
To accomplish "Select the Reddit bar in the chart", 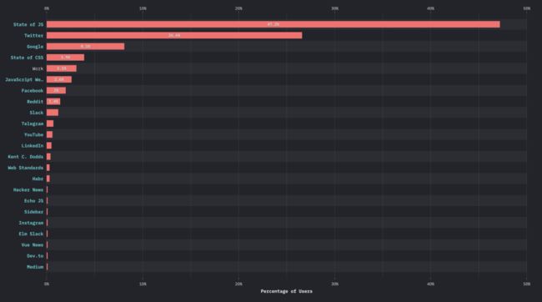I will [x=53, y=101].
